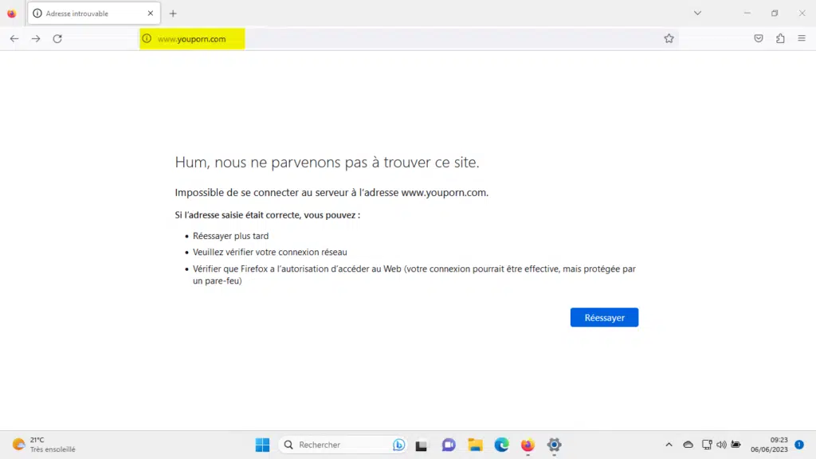Click 'Si l'adresse saisie était correcte' text
Image resolution: width=816 pixels, height=459 pixels.
coord(268,215)
